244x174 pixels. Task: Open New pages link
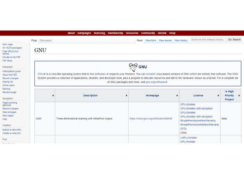coord(8,116)
